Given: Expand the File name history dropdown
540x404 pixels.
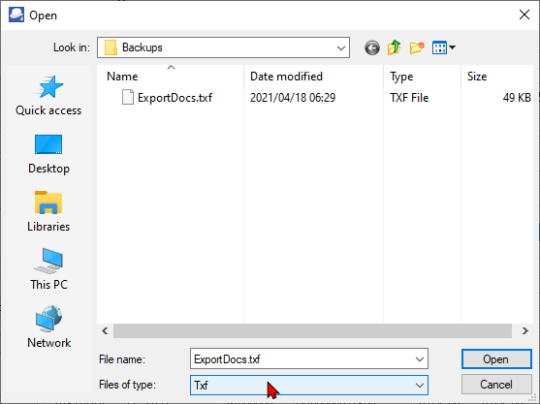Looking at the screenshot, I should coord(420,359).
